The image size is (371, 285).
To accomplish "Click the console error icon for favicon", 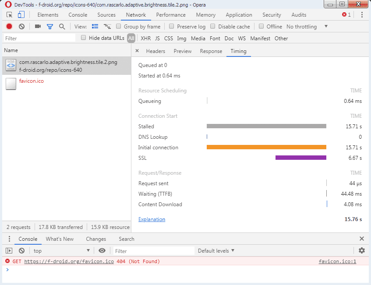I will click(7, 261).
